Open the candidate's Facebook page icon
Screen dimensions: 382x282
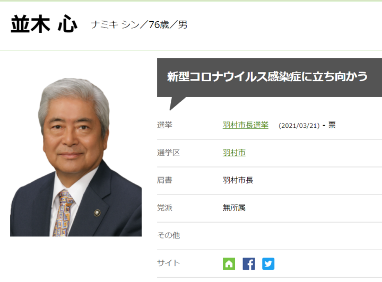point(248,263)
